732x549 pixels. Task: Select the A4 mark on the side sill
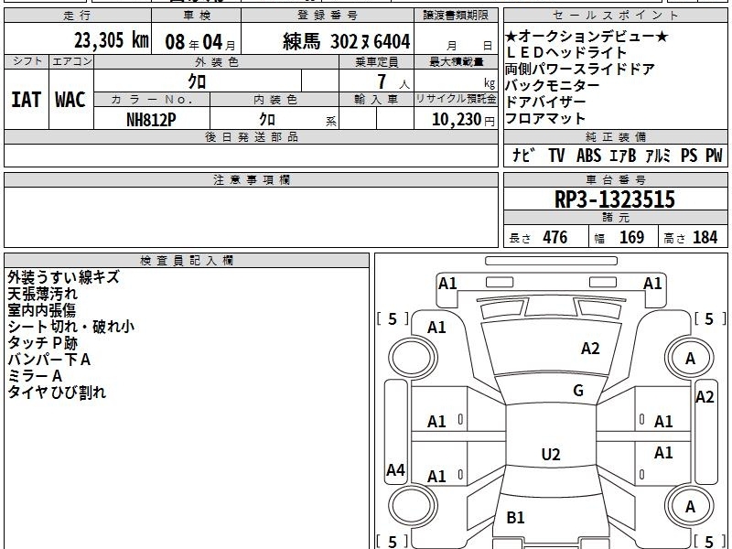point(395,469)
